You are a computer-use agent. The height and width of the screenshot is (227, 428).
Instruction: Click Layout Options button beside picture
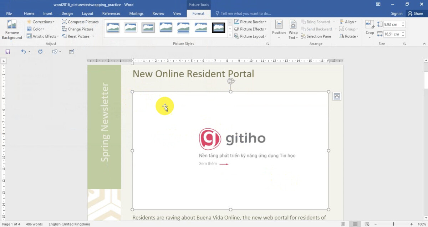coord(337,96)
